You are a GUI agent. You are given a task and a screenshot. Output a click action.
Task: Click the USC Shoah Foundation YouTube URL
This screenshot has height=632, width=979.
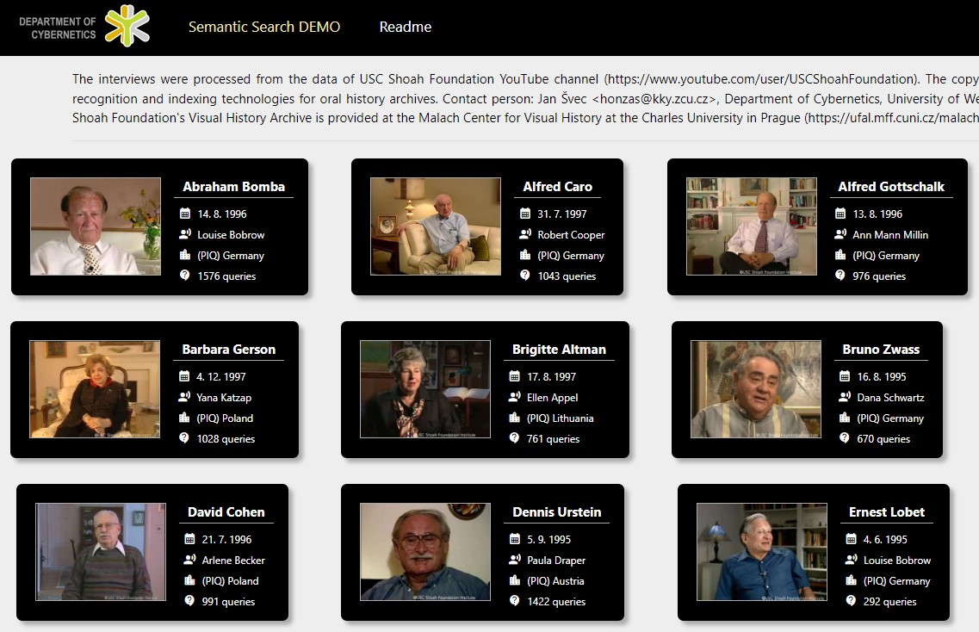[x=761, y=79]
